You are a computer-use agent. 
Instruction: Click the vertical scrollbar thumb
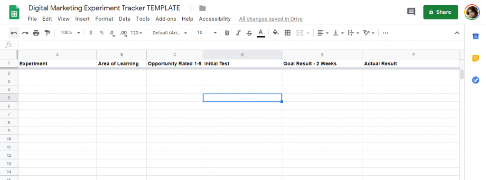pos(462,74)
